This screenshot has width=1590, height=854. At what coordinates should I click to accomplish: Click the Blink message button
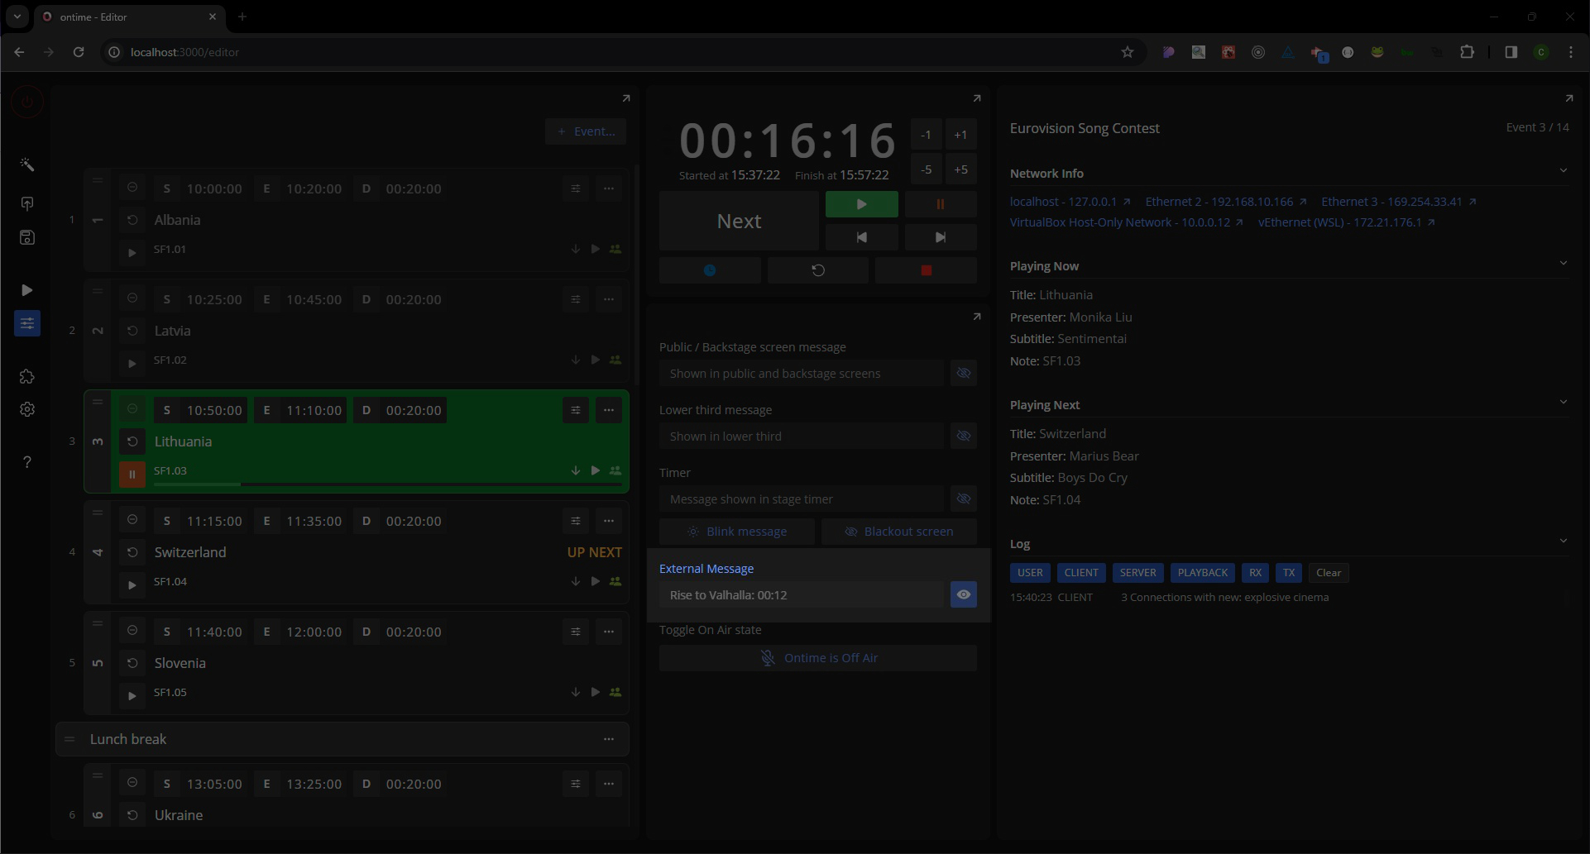point(736,532)
